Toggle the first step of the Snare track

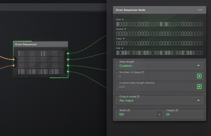pos(117,34)
